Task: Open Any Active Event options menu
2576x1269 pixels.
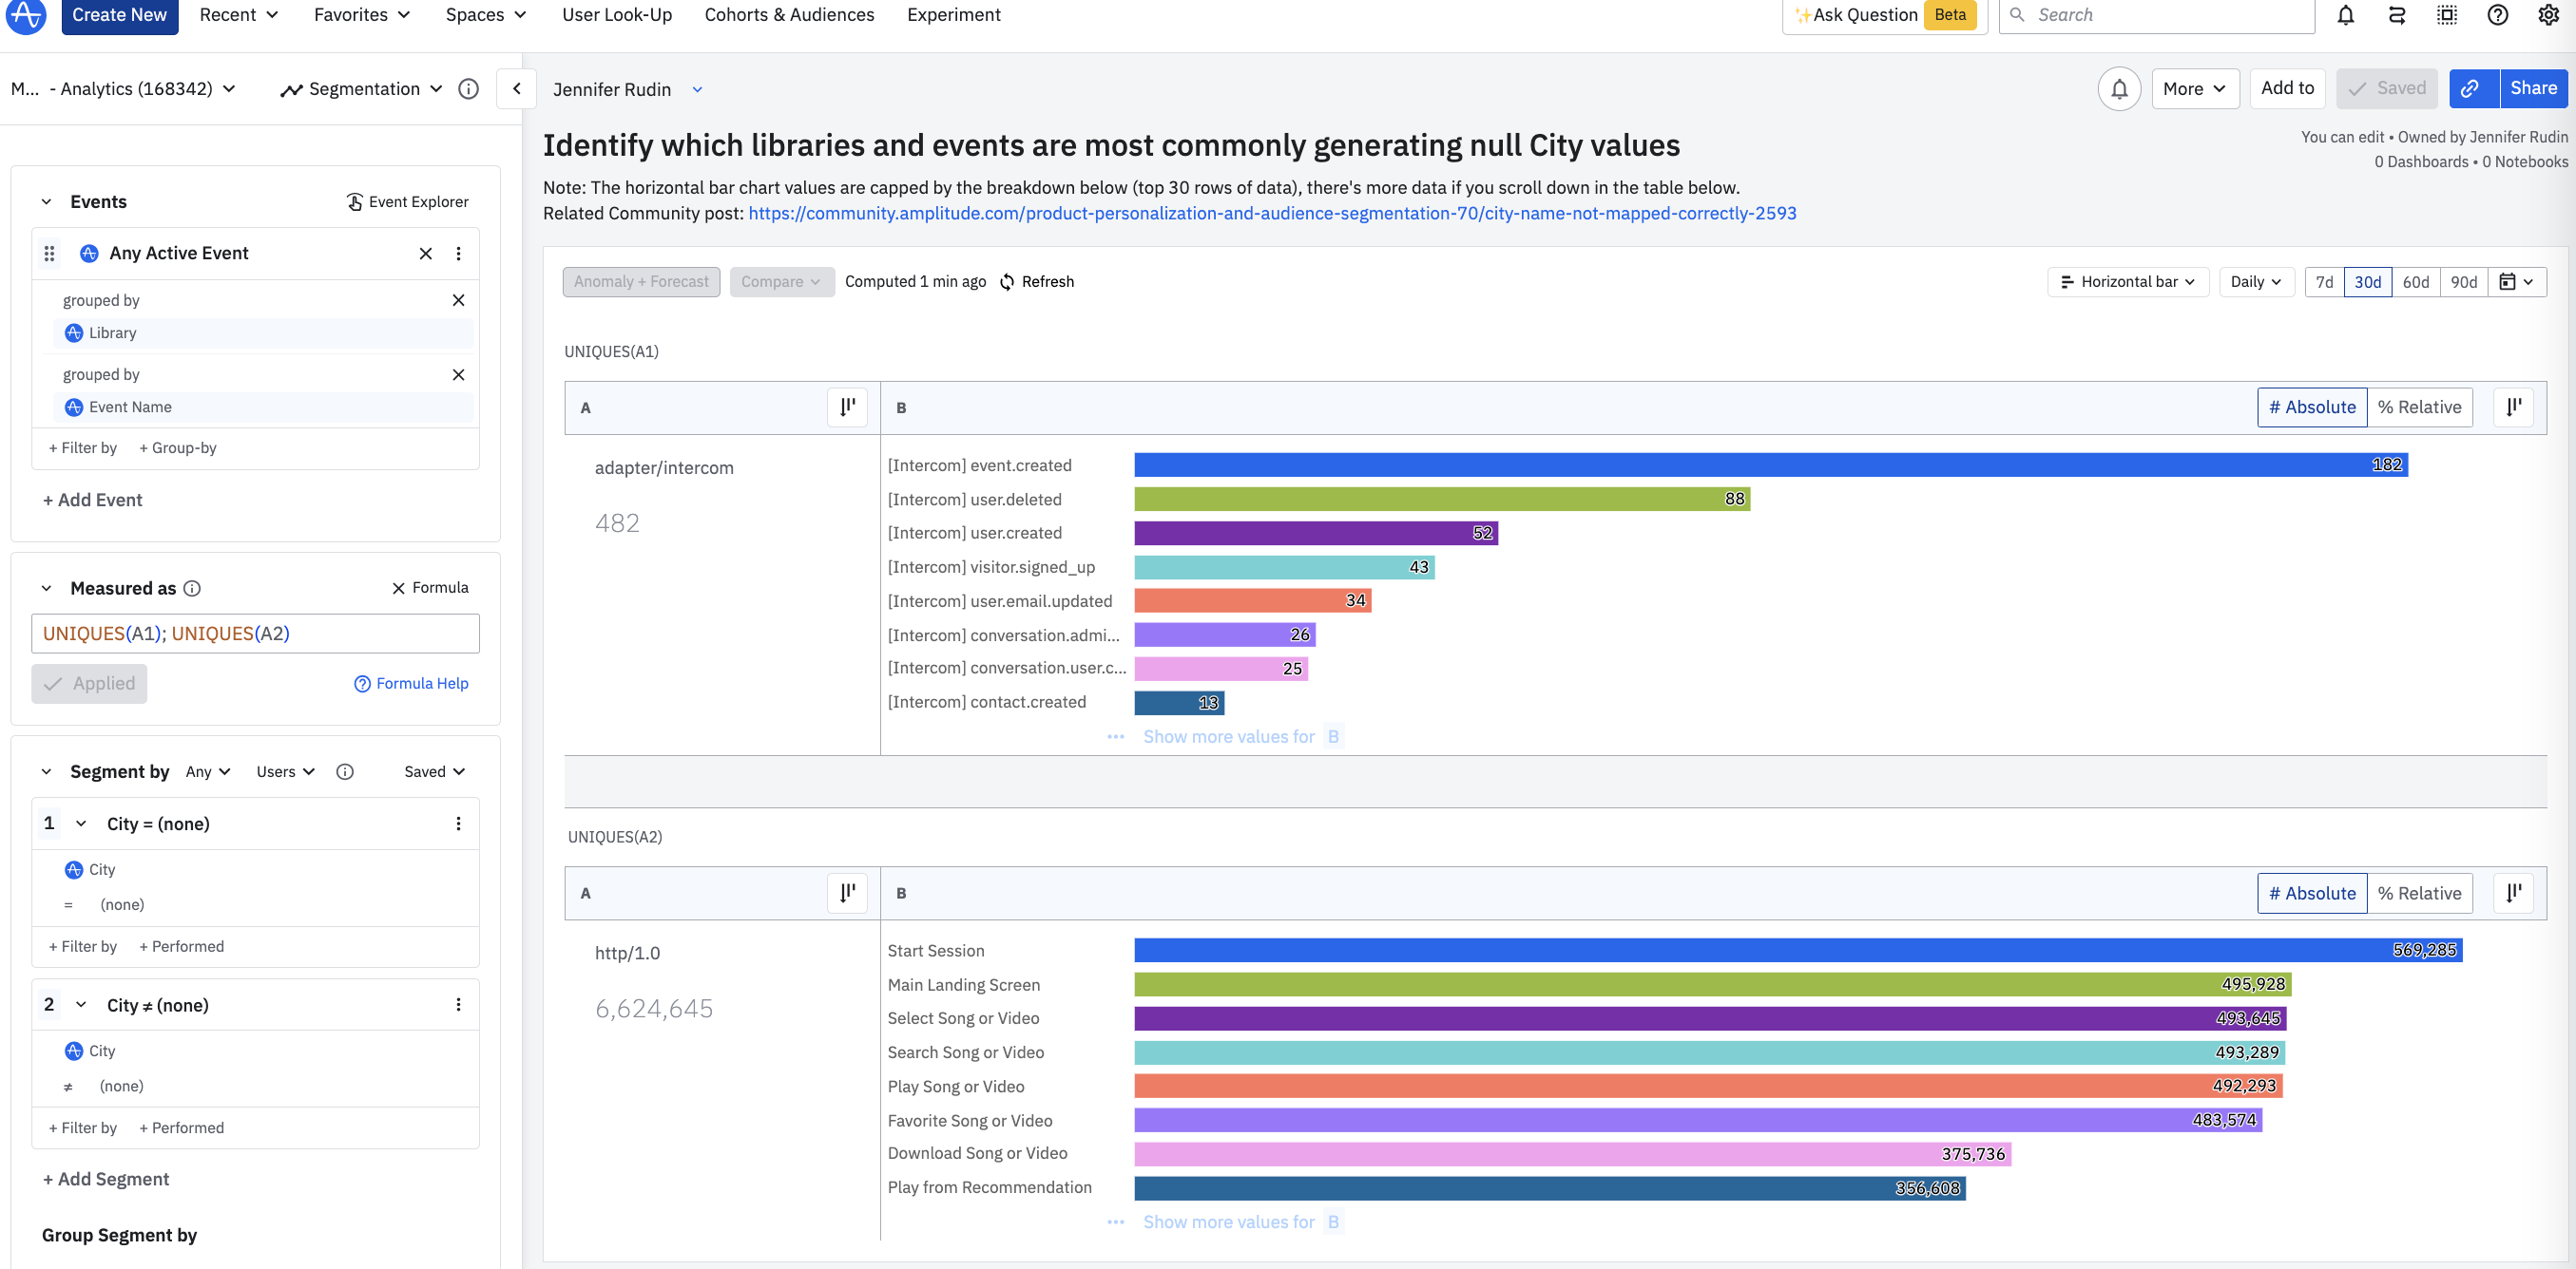Action: (458, 254)
